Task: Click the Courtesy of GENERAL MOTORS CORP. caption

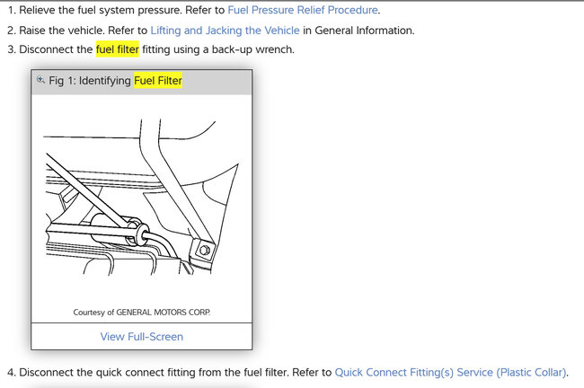Action: (142, 312)
